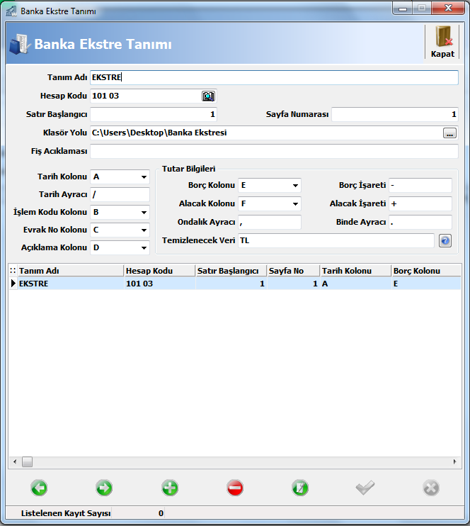Click the scrollbar left arrow

(x=15, y=462)
